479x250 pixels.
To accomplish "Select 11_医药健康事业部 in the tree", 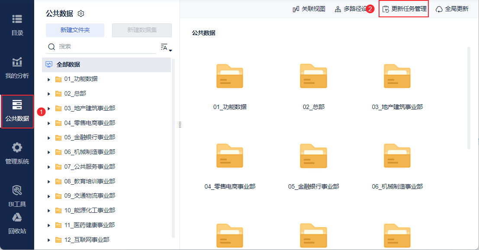I will point(90,225).
